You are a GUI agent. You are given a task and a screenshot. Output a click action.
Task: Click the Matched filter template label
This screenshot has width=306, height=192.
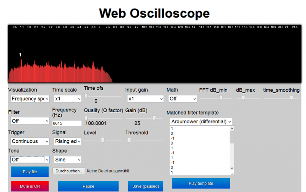[x=192, y=113]
